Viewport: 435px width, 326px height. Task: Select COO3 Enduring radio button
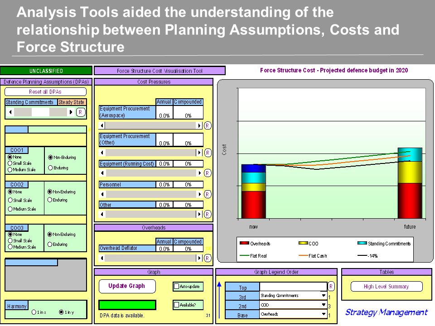[50, 244]
